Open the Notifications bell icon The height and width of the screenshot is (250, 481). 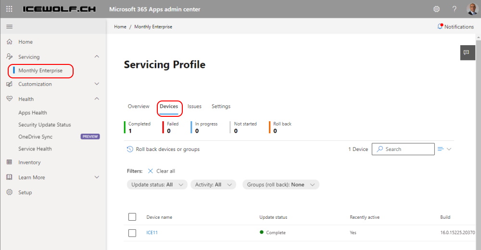pyautogui.click(x=440, y=26)
